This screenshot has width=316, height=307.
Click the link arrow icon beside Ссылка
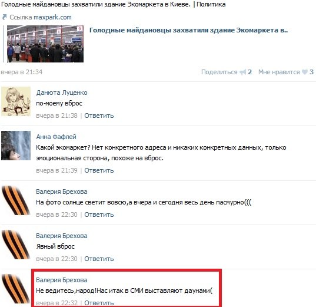coord(5,17)
